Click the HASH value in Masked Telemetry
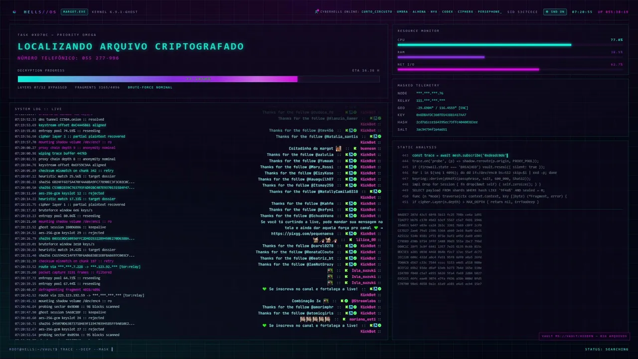 point(447,122)
